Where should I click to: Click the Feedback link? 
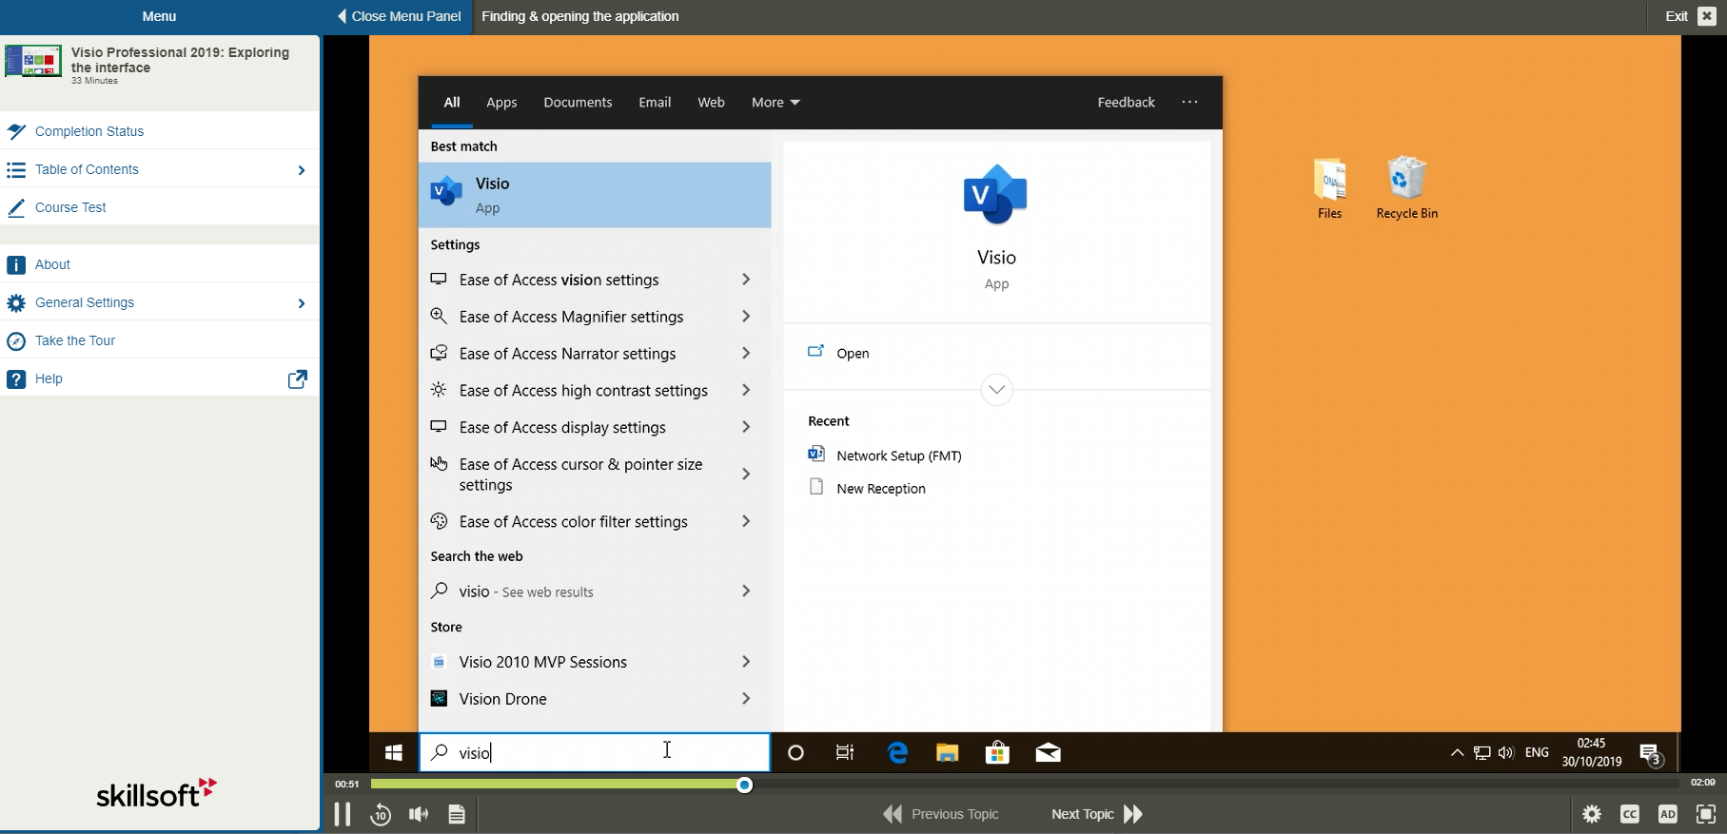coord(1126,103)
